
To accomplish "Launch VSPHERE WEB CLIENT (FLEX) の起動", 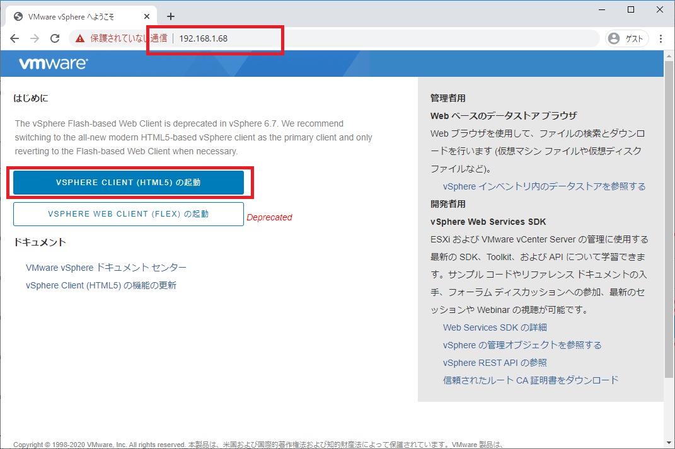I will pos(129,213).
